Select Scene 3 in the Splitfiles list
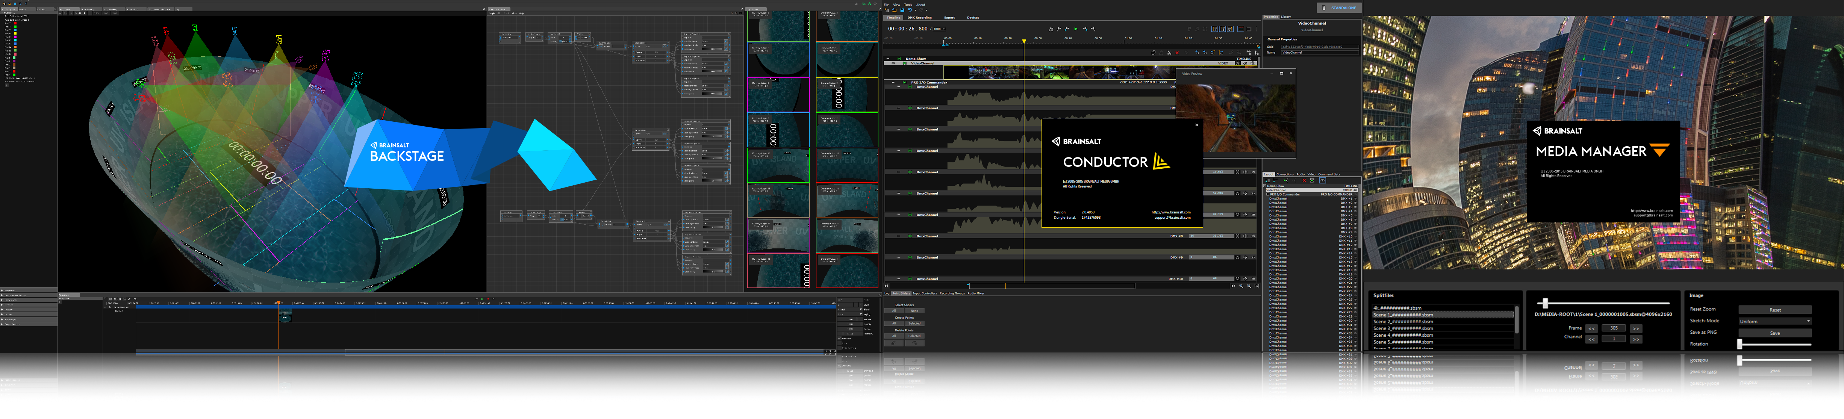Image resolution: width=1844 pixels, height=419 pixels. [1443, 328]
